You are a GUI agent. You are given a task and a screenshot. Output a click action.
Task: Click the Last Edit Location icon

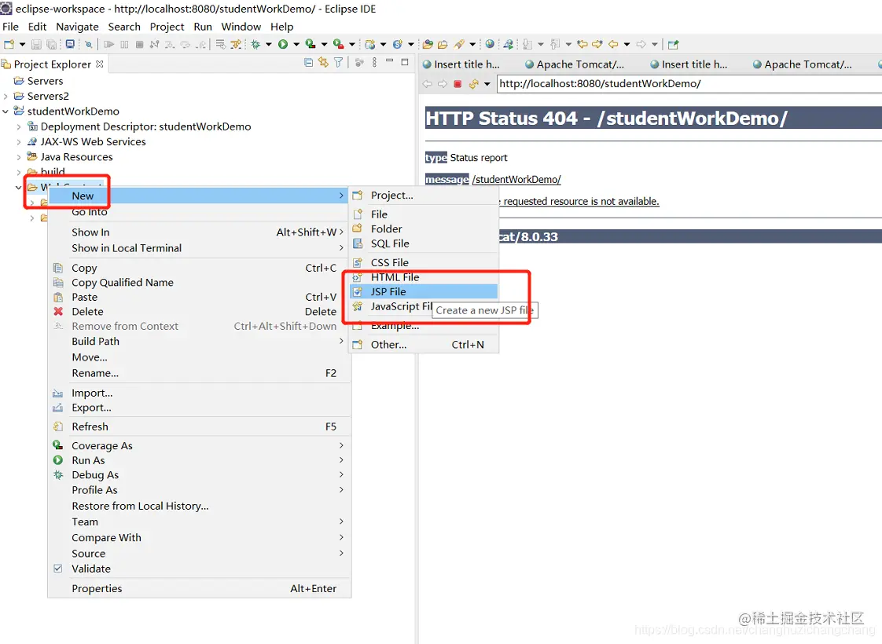coord(582,44)
